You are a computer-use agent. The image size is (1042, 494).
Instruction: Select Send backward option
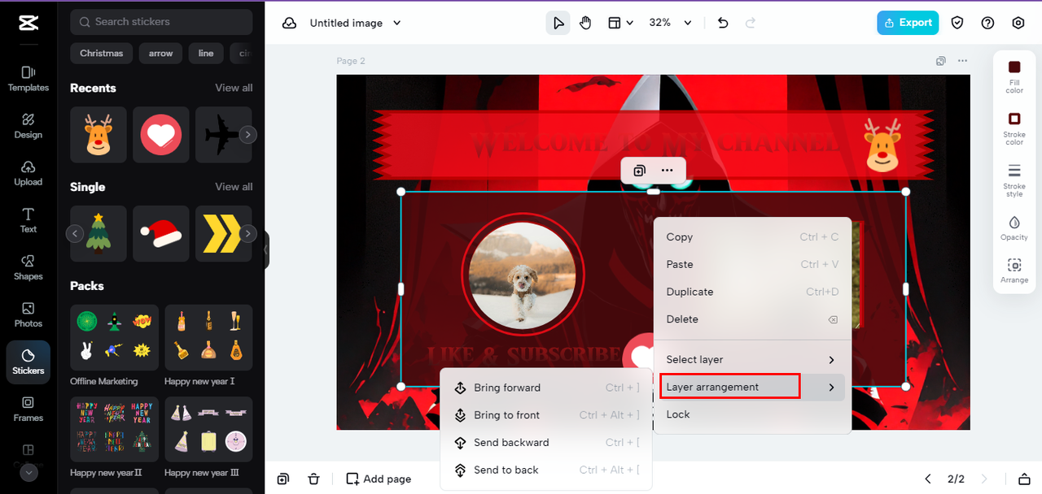pyautogui.click(x=546, y=443)
